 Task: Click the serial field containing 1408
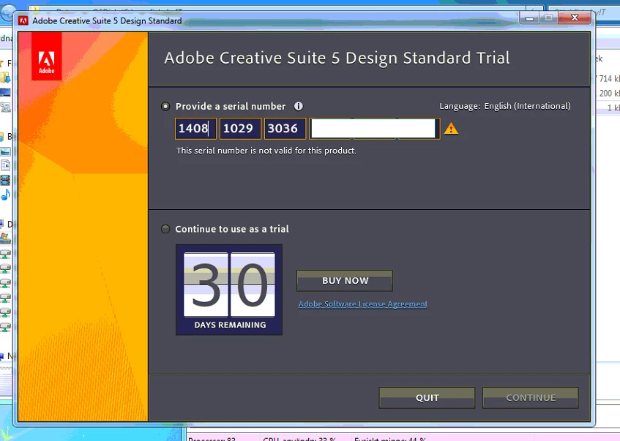[195, 129]
